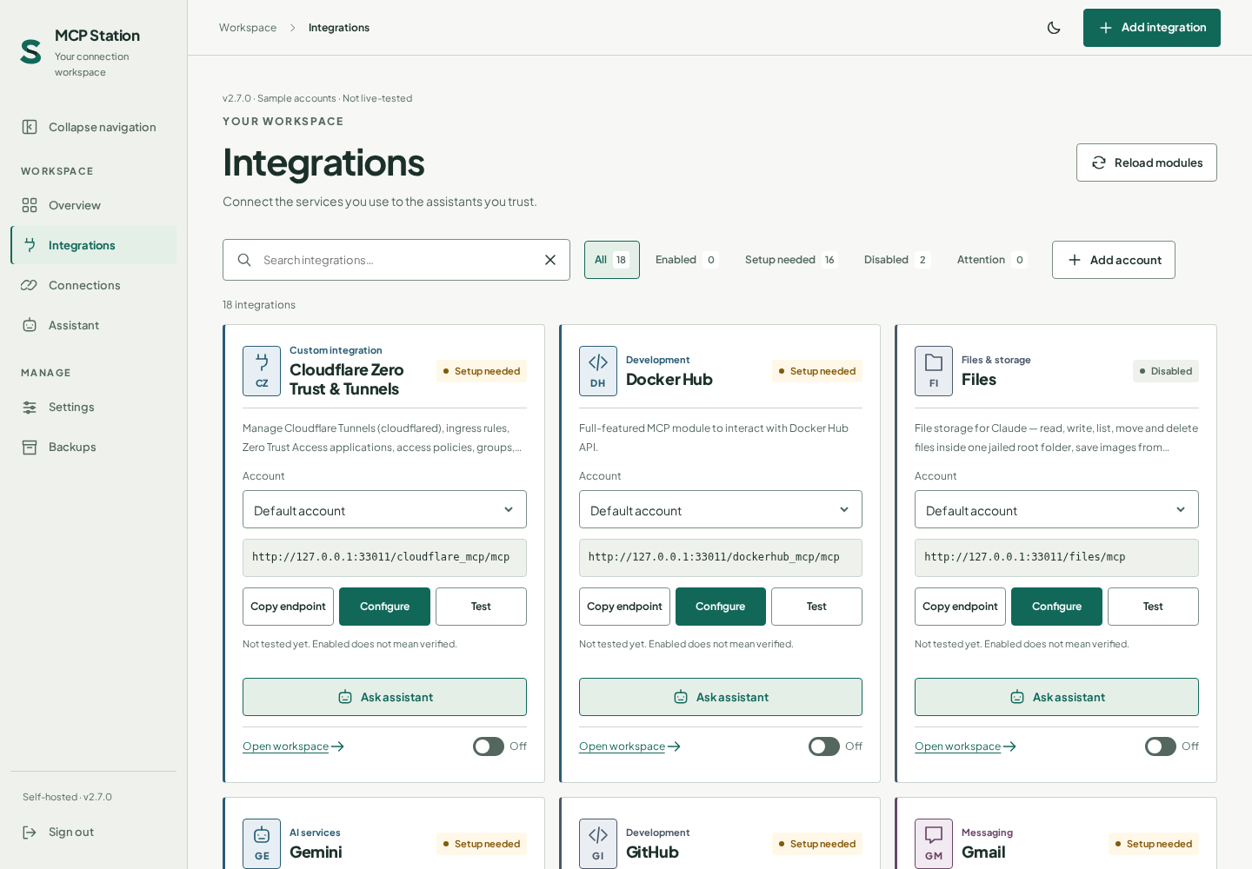Copy endpoint for Cloudflare integration
This screenshot has height=869, width=1252.
[288, 607]
